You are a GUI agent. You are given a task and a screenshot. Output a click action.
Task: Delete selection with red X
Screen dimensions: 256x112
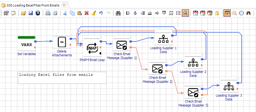(87, 13)
